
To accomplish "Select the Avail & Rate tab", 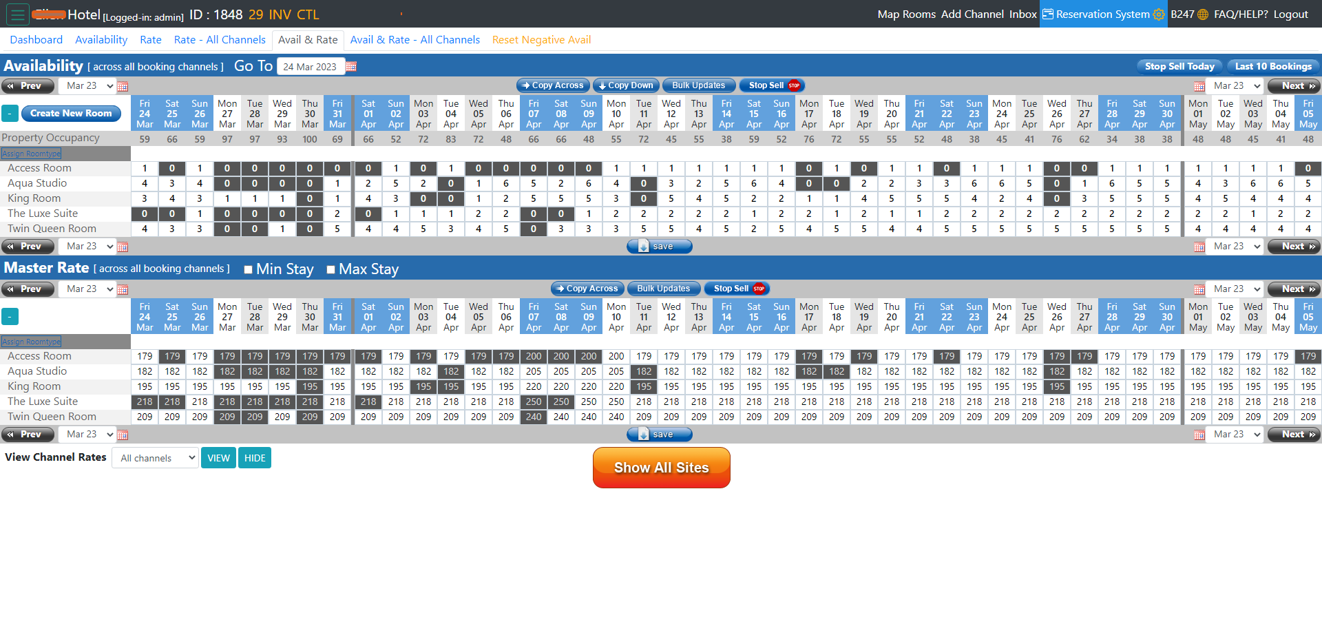I will (x=308, y=40).
